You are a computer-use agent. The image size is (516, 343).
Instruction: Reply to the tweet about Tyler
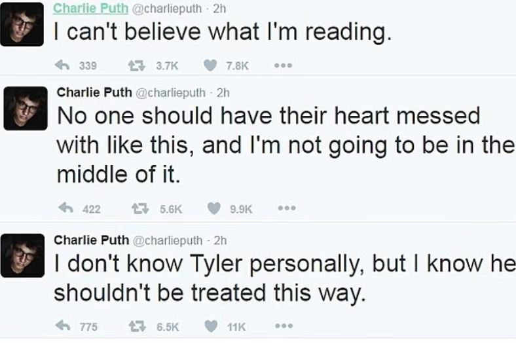62,325
